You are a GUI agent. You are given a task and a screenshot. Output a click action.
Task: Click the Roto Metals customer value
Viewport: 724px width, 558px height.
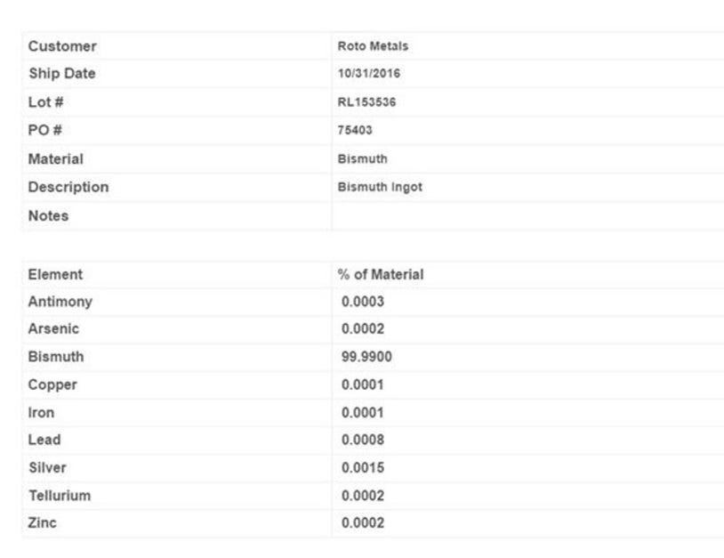tap(373, 46)
